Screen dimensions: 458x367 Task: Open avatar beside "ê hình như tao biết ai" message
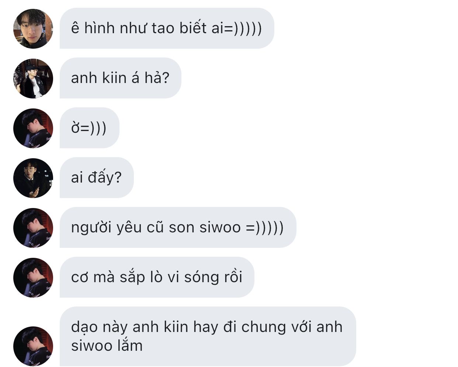[33, 29]
